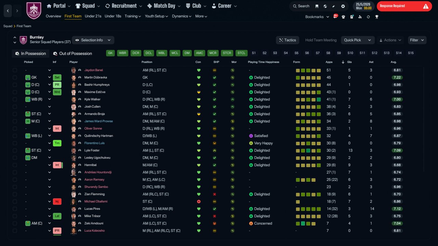
Task: Go forward with the right arrow button
Action: pos(17,11)
